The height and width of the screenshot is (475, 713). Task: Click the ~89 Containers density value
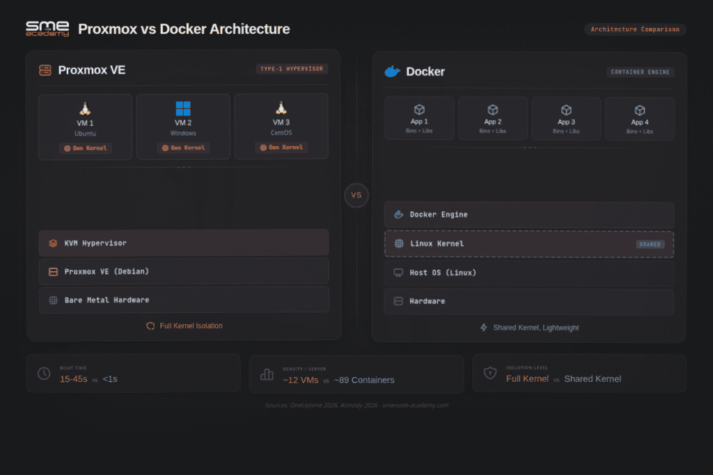click(x=363, y=380)
